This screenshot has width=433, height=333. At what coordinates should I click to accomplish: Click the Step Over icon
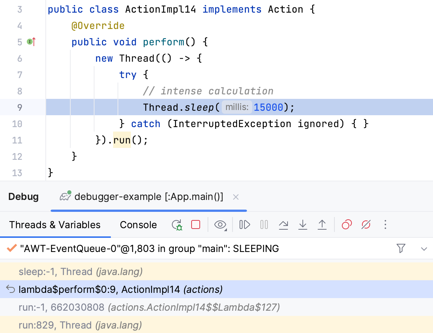click(x=283, y=225)
